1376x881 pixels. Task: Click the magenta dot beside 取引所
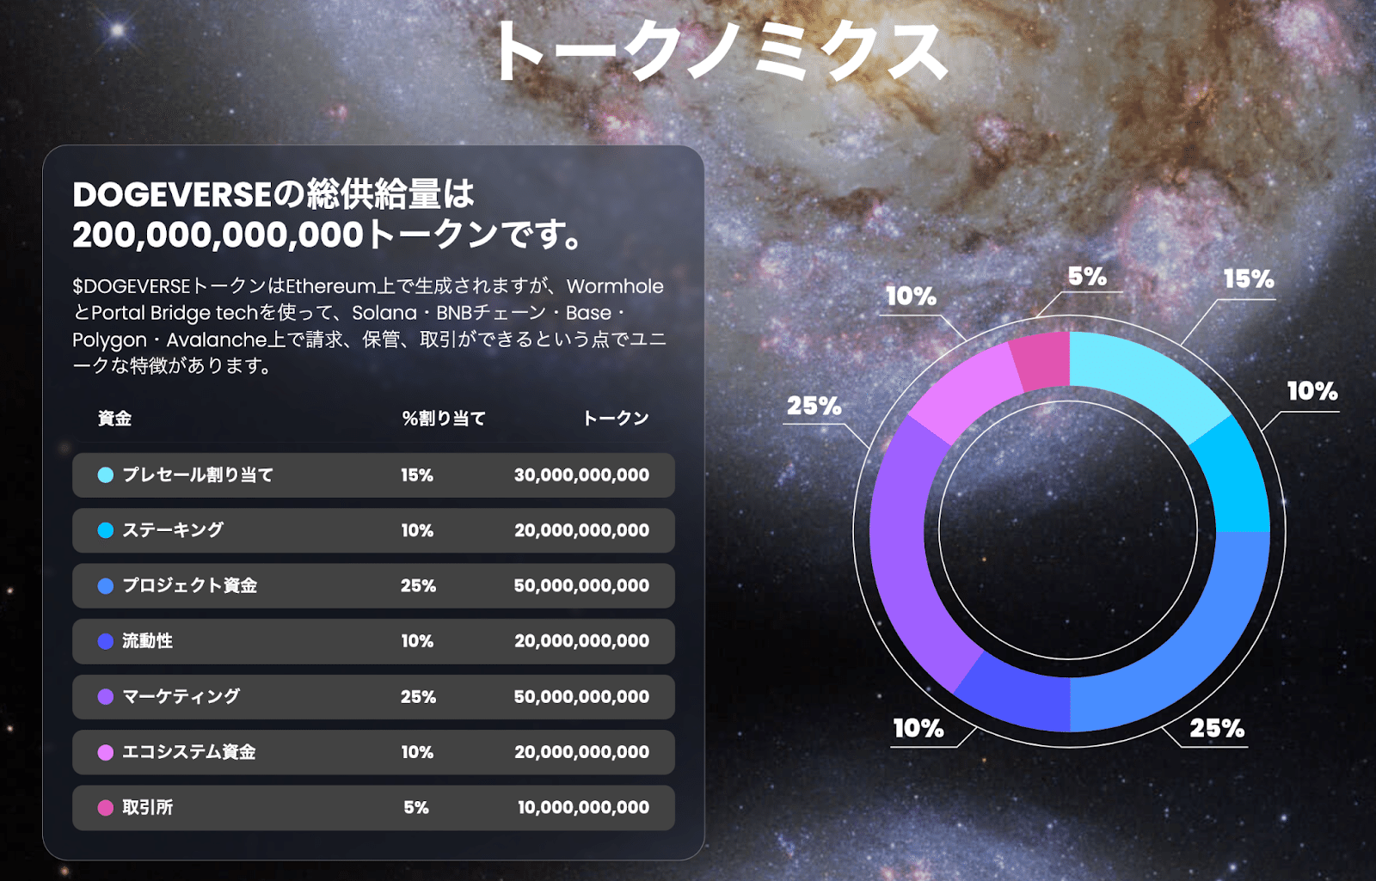[x=106, y=808]
